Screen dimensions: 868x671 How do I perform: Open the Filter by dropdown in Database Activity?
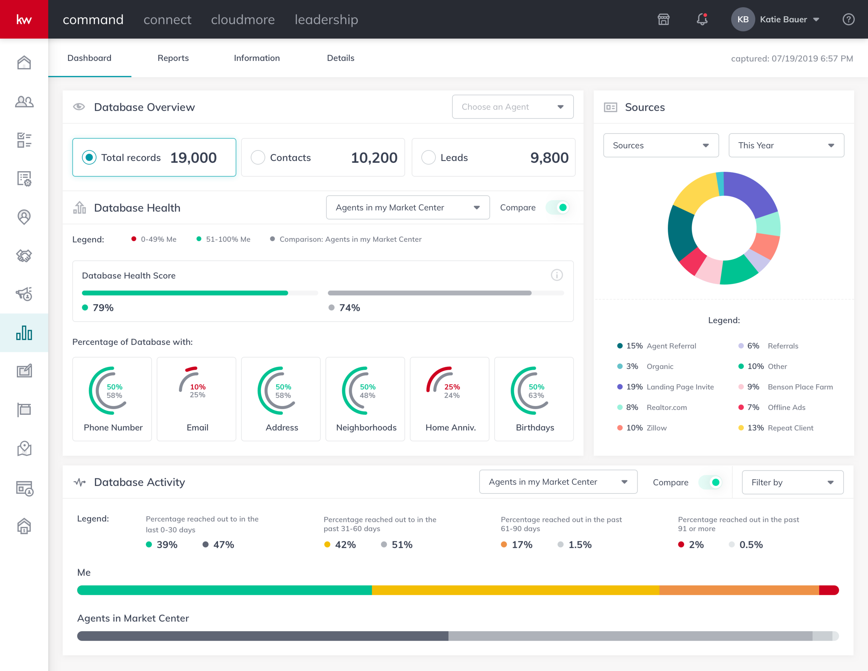[x=789, y=482]
